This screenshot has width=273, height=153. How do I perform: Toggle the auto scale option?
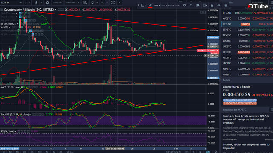[208, 152]
